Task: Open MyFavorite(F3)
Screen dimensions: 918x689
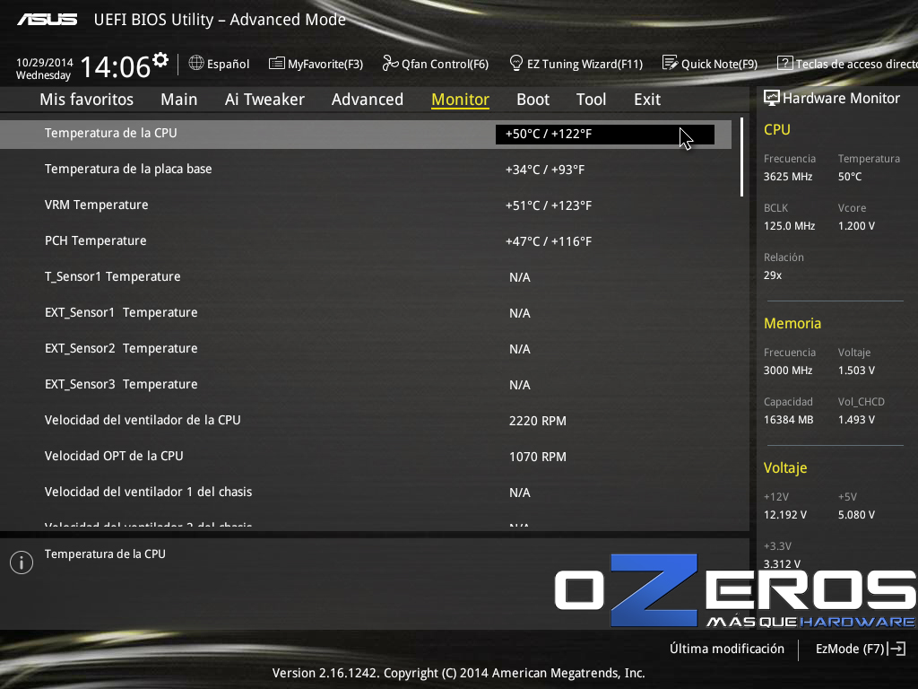Action: pyautogui.click(x=316, y=64)
